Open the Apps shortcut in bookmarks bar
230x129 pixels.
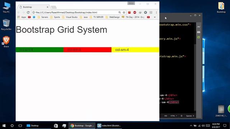[22, 17]
